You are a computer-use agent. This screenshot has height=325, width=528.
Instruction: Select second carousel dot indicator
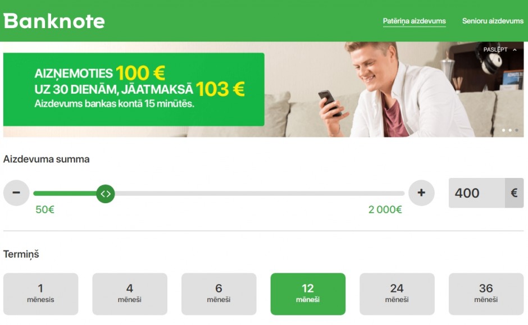(510, 130)
